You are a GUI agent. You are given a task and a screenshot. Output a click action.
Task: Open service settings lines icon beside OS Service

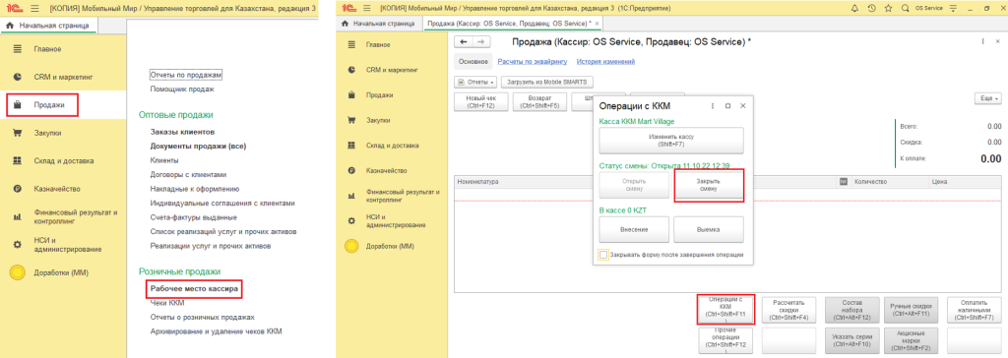point(953,9)
